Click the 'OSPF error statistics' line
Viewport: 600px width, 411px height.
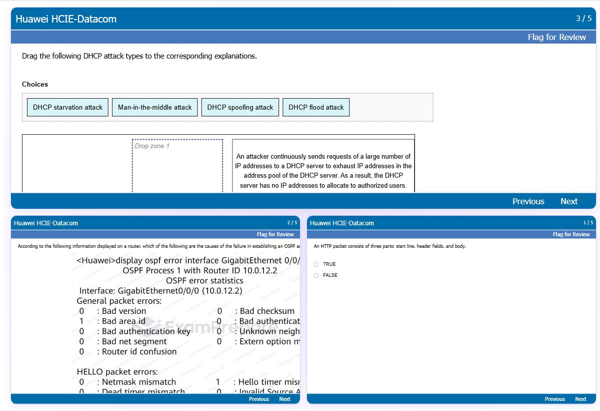tap(204, 281)
